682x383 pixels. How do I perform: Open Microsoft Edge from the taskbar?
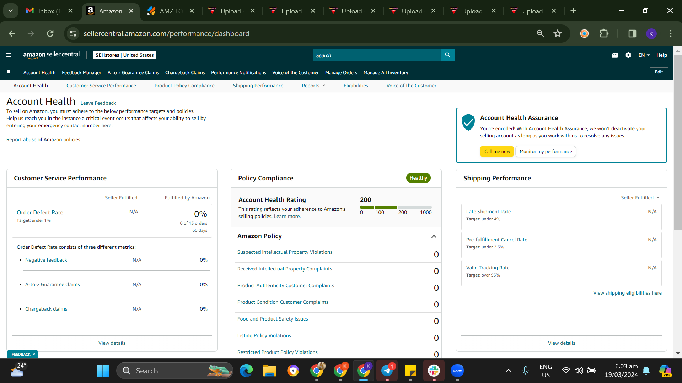pyautogui.click(x=246, y=371)
